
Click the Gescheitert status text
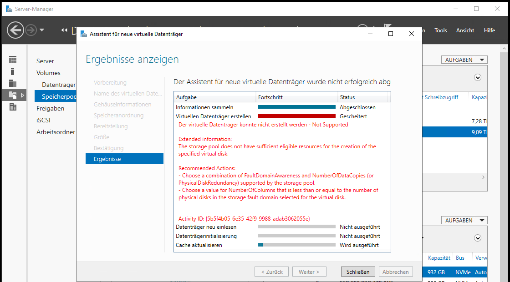353,116
